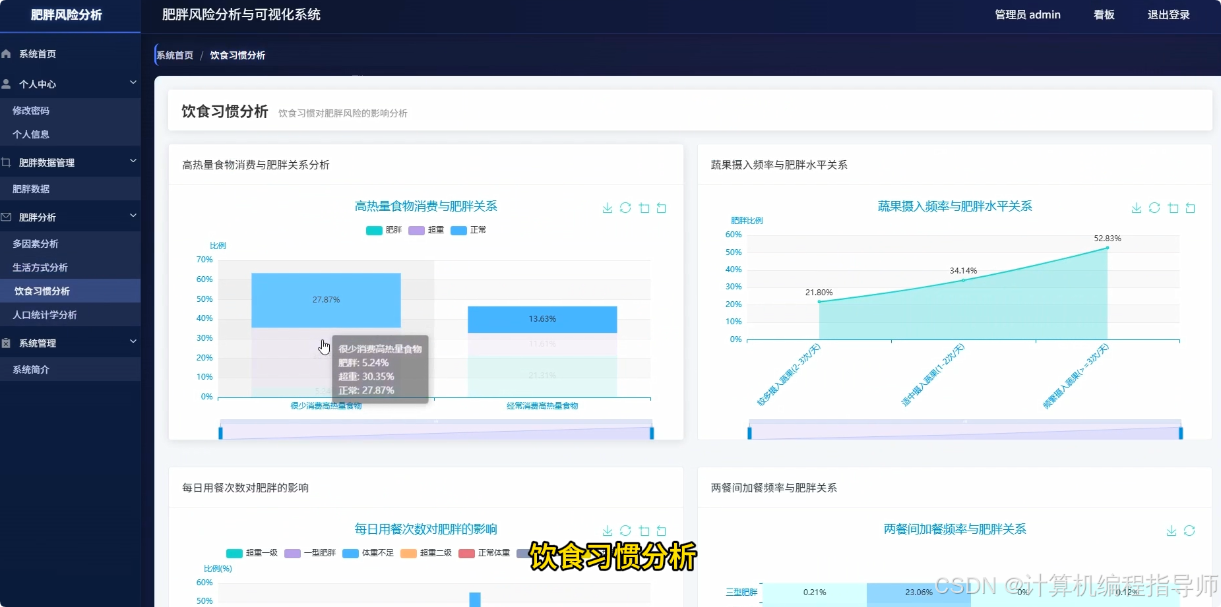Download the 高热量食物消费 chart as image

click(607, 208)
